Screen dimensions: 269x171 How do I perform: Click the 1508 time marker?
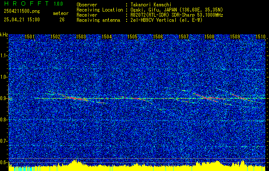(x=209, y=36)
